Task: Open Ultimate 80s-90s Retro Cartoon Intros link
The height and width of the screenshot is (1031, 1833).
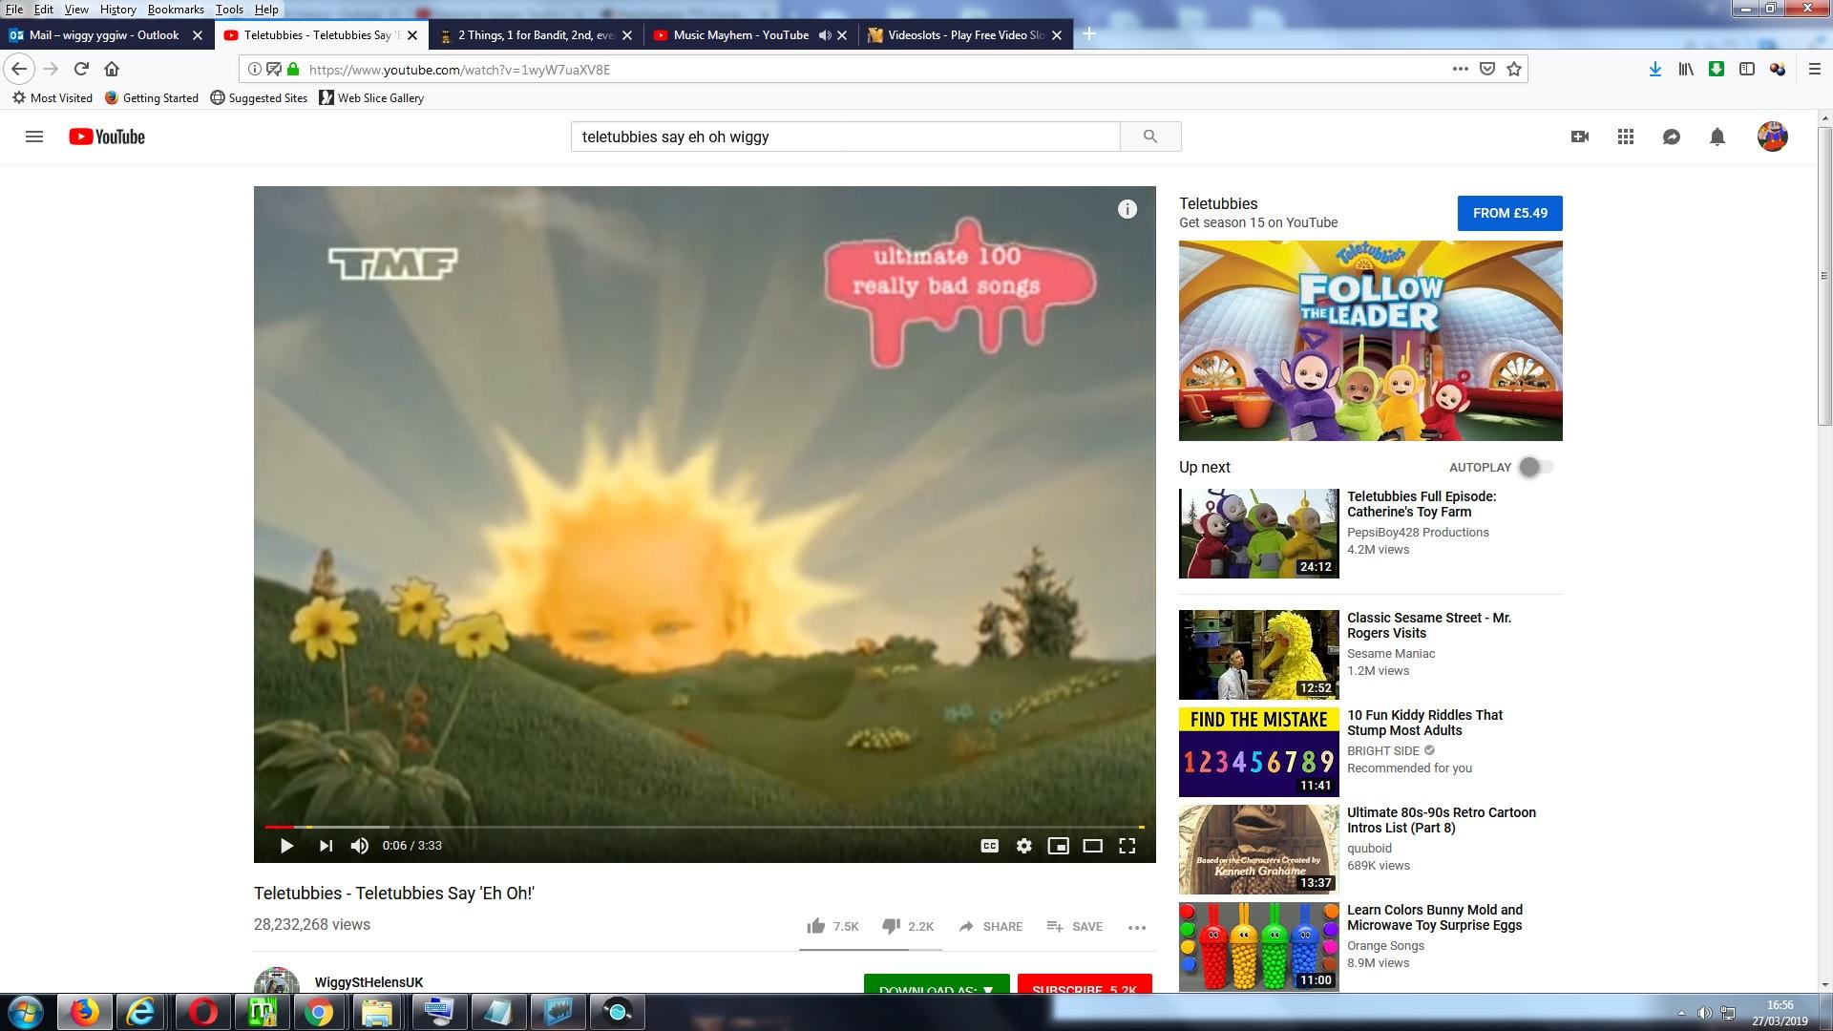Action: tap(1442, 820)
